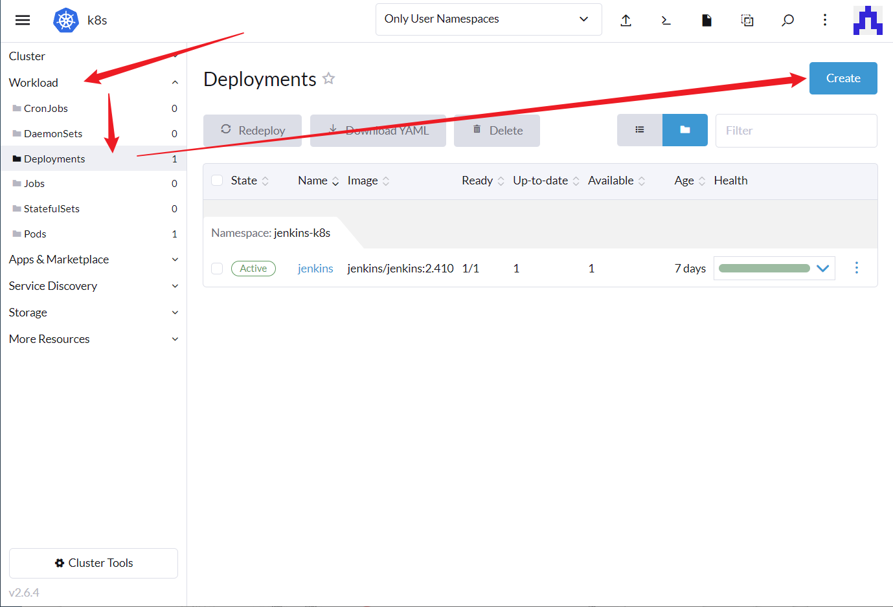This screenshot has width=893, height=607.
Task: Click the Filter input field
Action: (796, 131)
